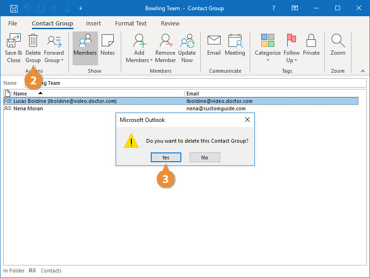
Task: Switch to the Format Text tab
Action: click(131, 24)
